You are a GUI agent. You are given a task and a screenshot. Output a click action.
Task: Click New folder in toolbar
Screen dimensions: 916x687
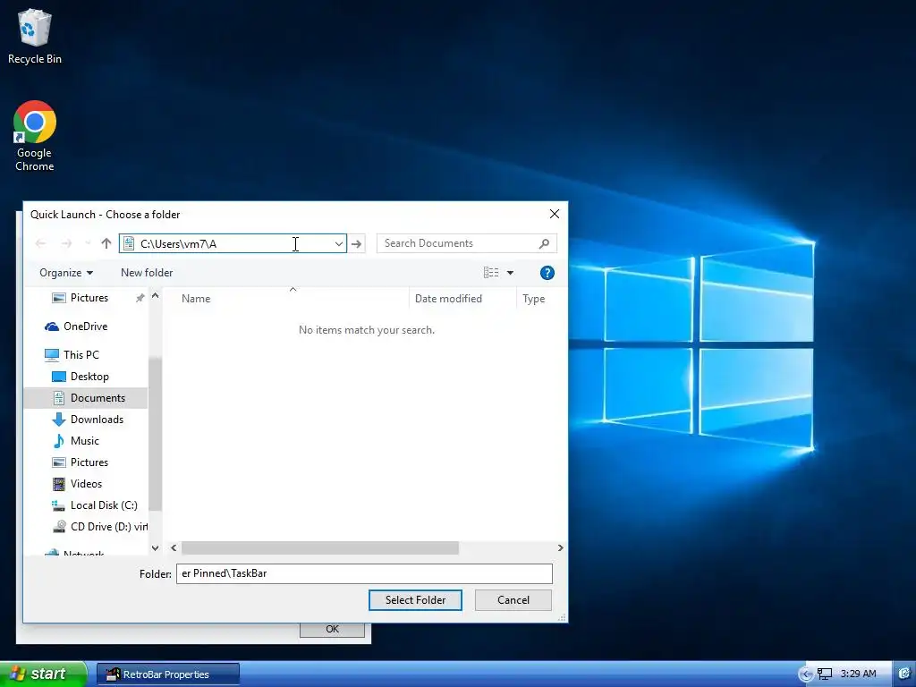147,273
